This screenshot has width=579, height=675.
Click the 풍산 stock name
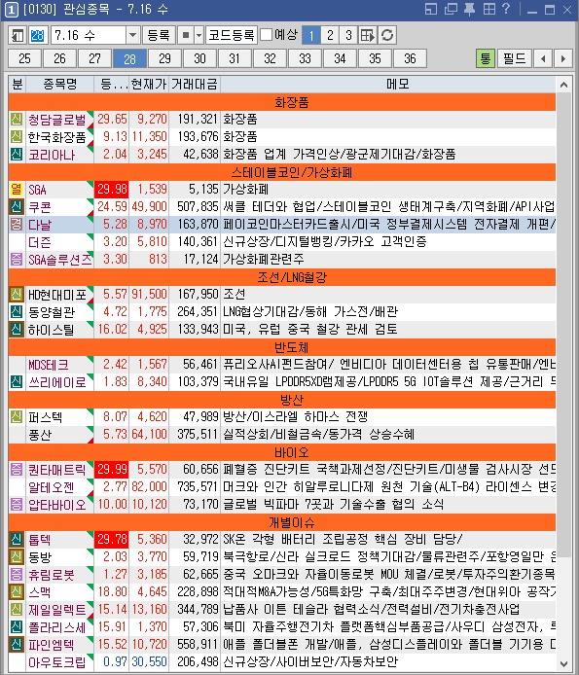(40, 435)
